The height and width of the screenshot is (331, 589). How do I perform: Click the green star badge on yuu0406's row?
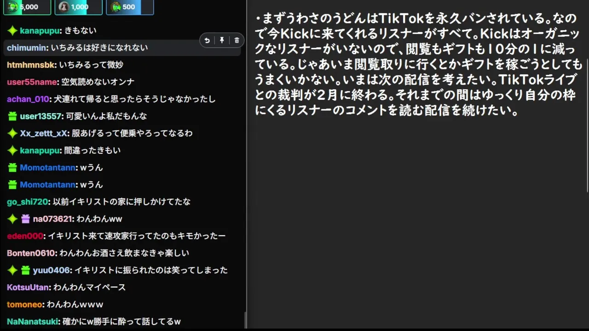pyautogui.click(x=12, y=270)
